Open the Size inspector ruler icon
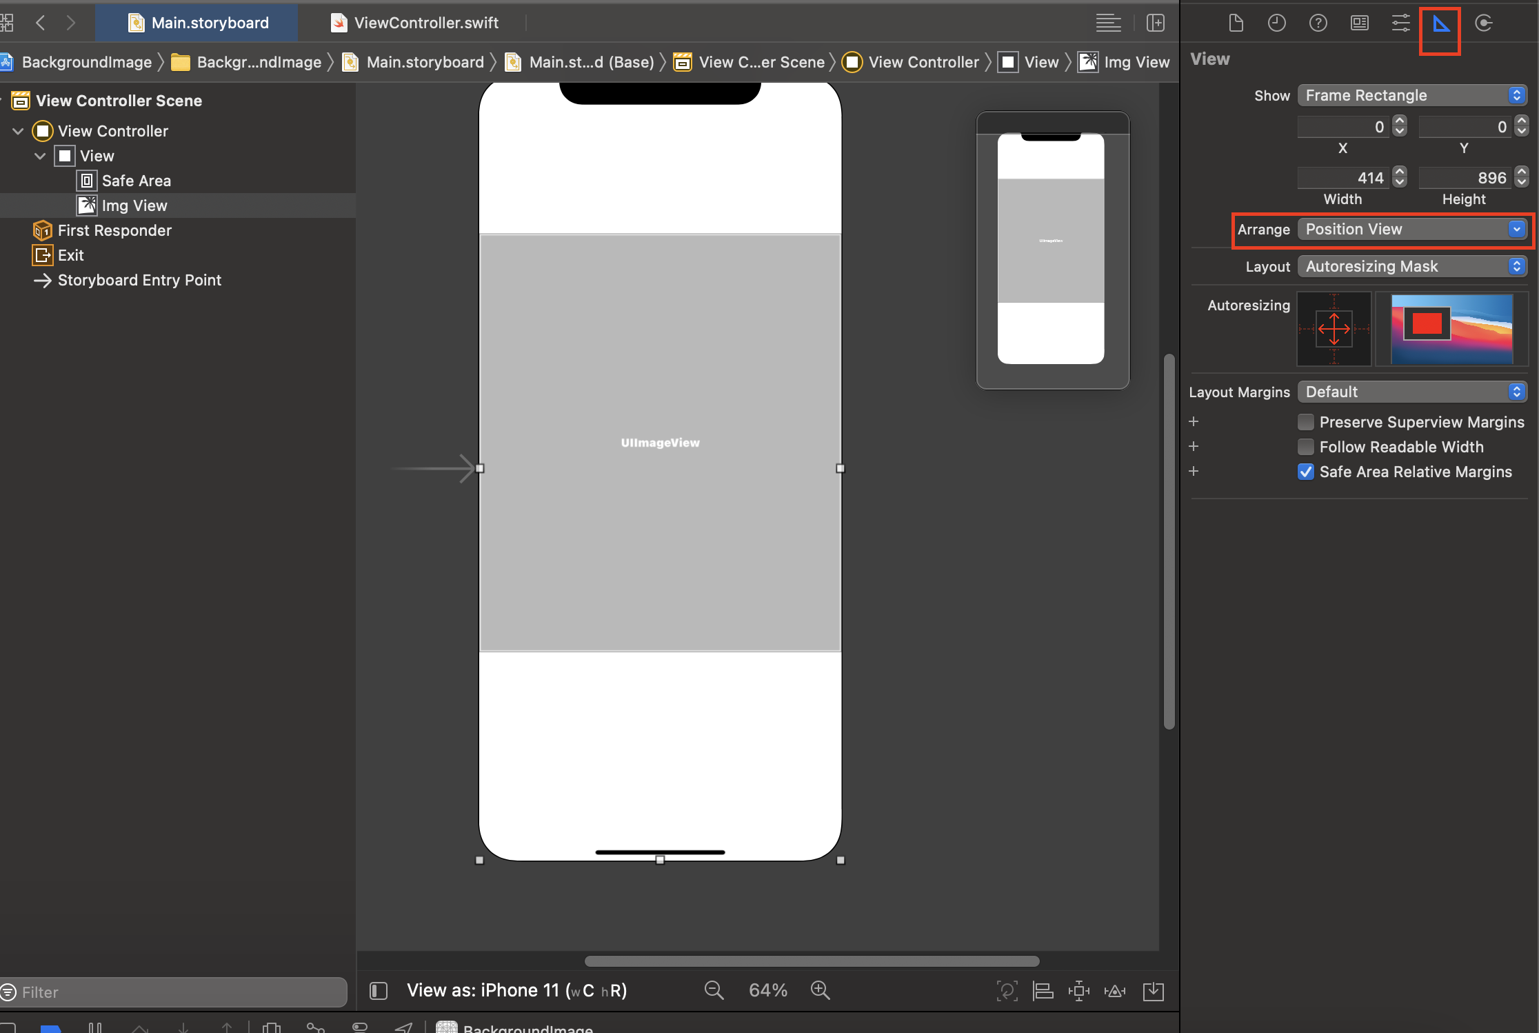Screen dimensions: 1539x1033 click(1441, 24)
